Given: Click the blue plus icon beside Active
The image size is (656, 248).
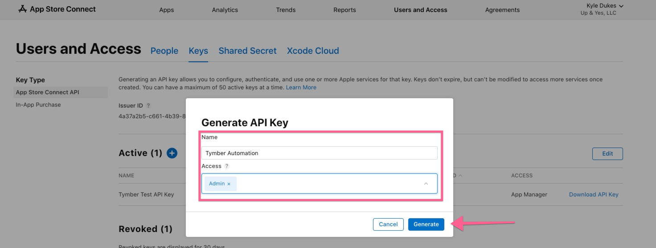Looking at the screenshot, I should tap(172, 153).
